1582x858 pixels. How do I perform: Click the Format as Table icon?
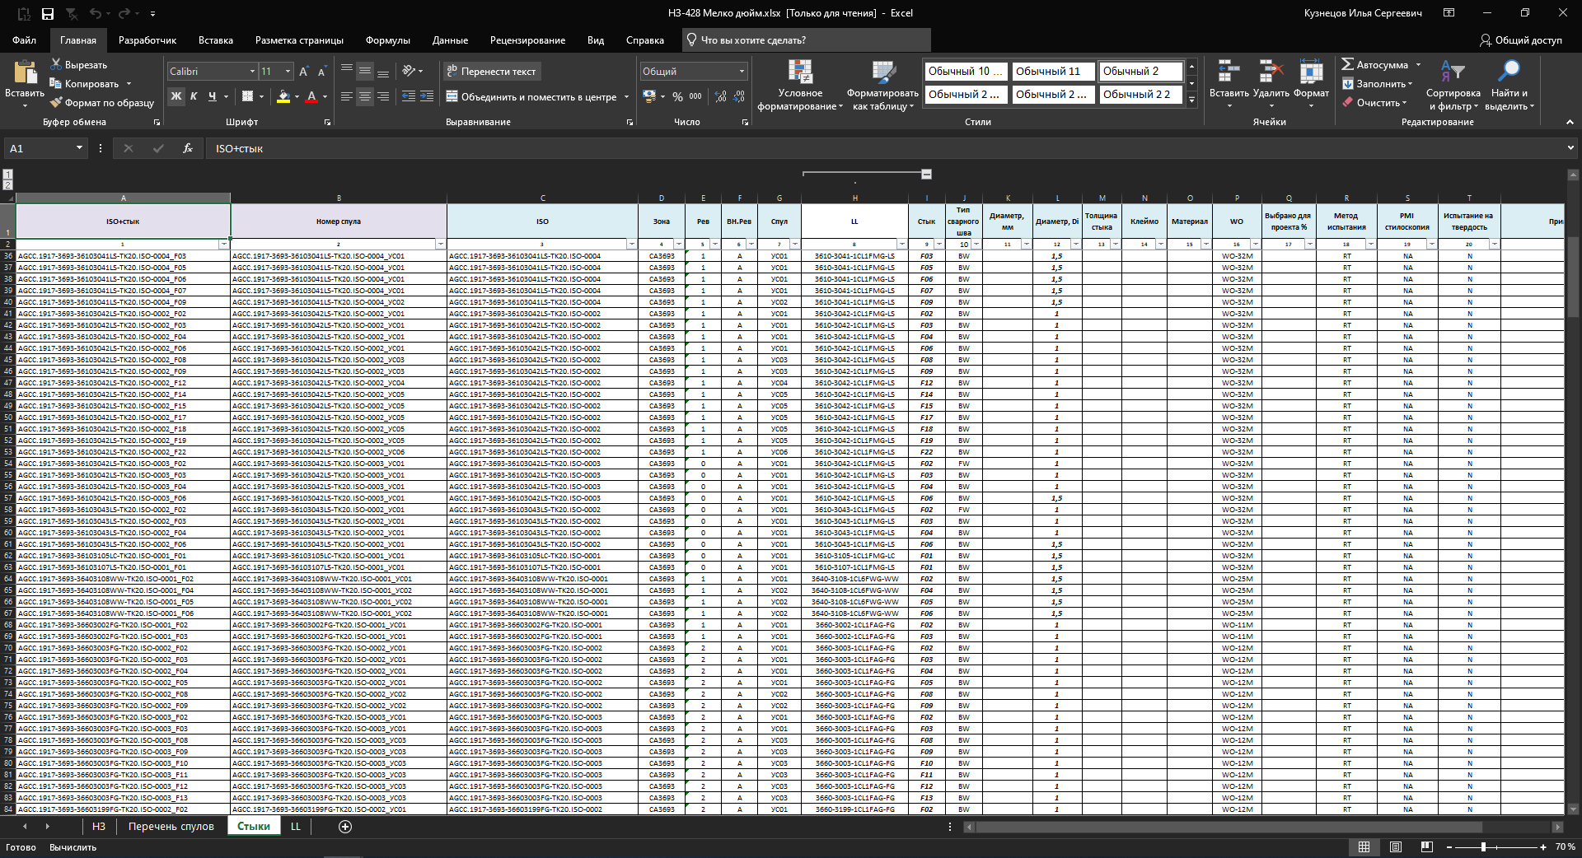(x=882, y=74)
